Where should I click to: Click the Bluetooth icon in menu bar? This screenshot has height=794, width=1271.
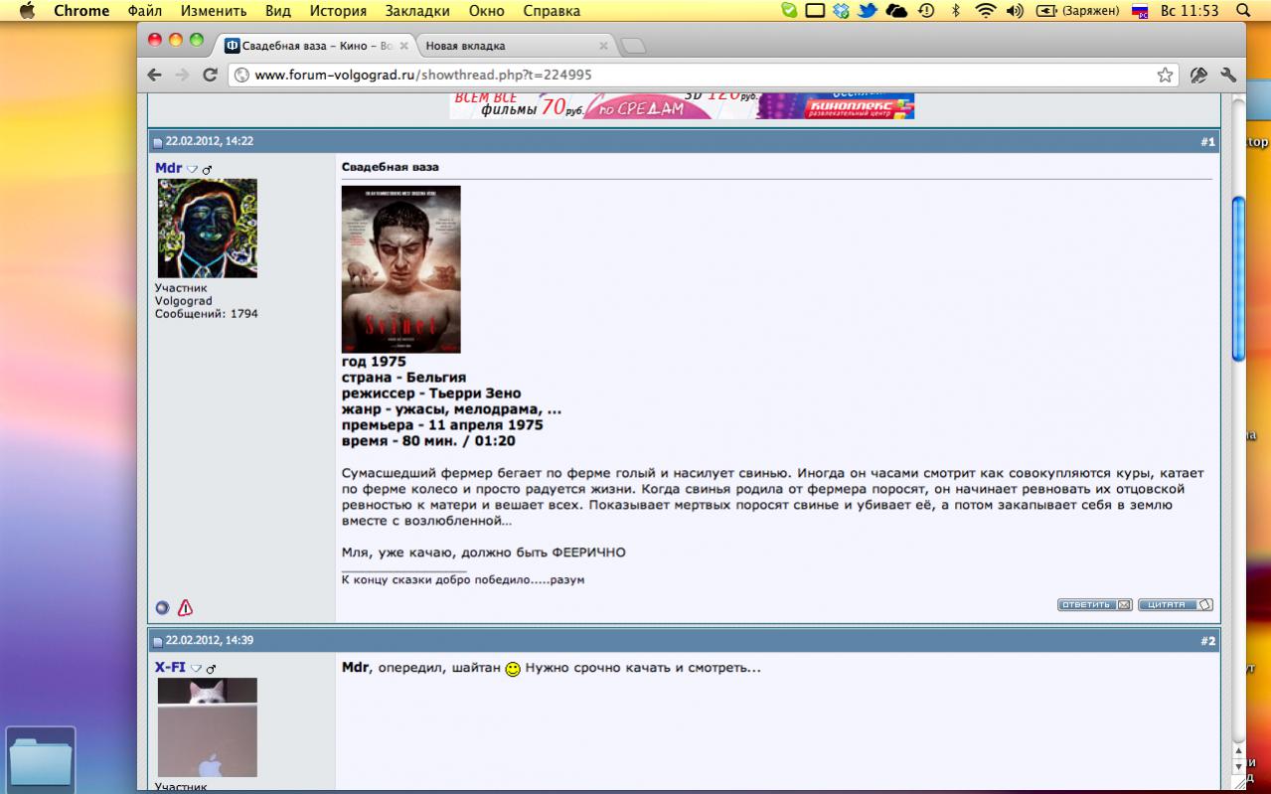(x=956, y=11)
